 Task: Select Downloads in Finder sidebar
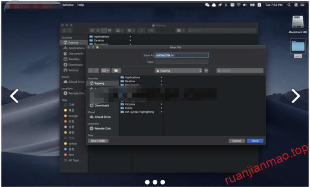[x=74, y=65]
